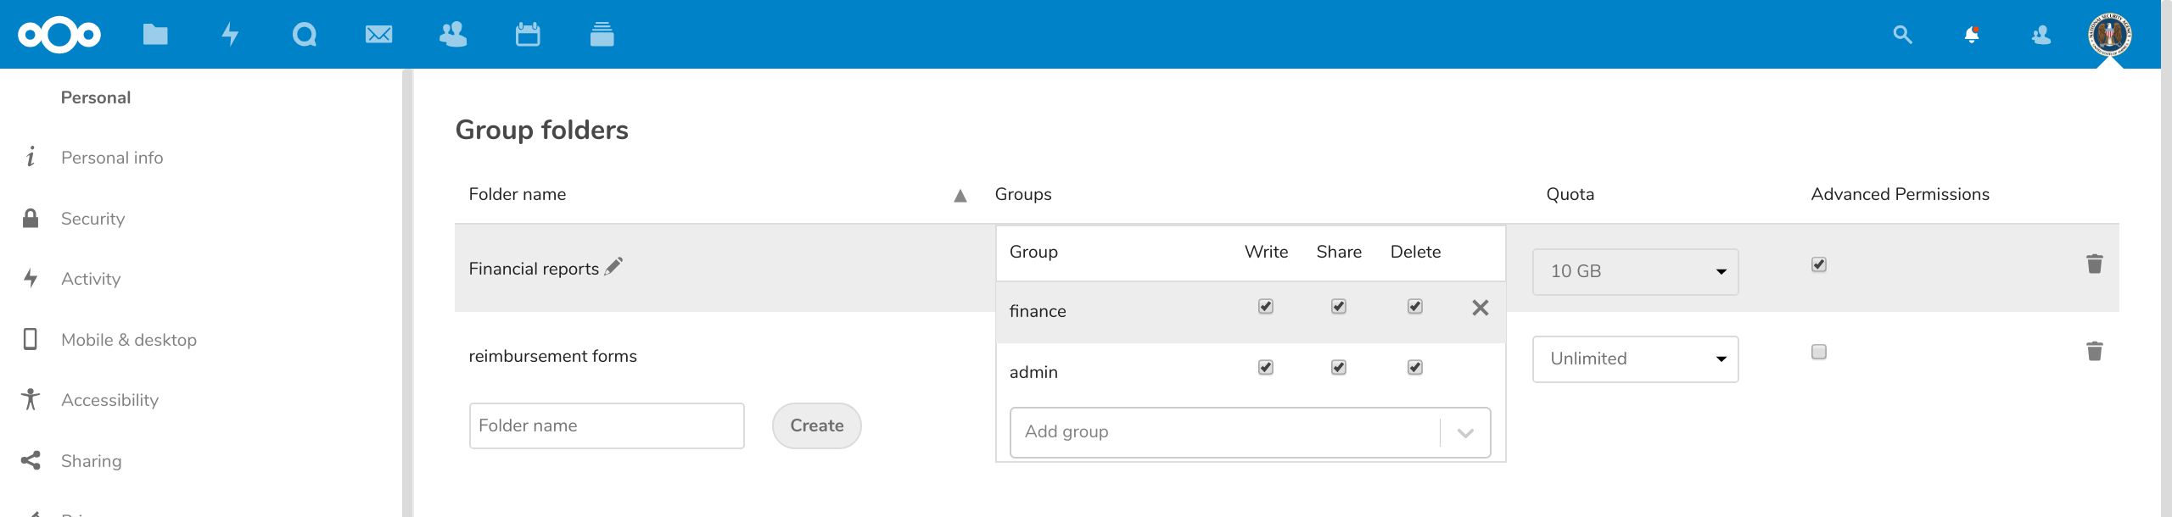Click the Groups column header
2172x517 pixels.
pyautogui.click(x=1023, y=194)
